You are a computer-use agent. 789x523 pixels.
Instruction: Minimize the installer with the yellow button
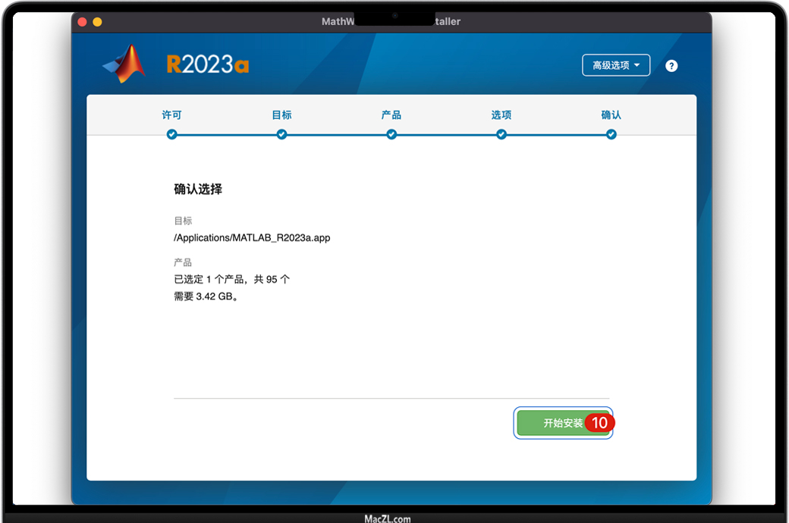[x=98, y=22]
